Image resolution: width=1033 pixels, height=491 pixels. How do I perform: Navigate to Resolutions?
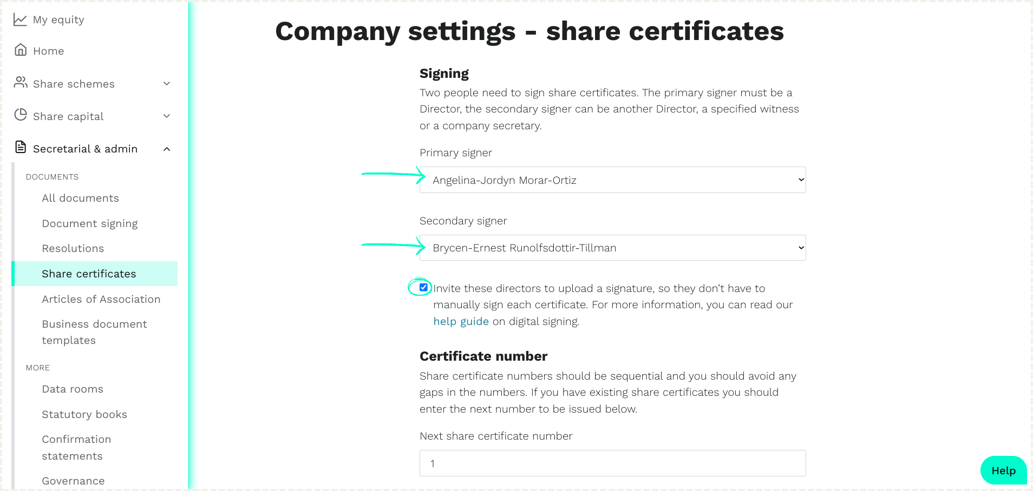[73, 248]
